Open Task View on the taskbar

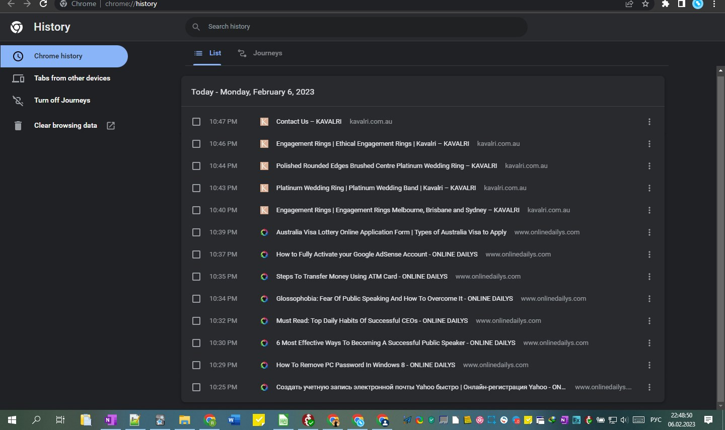click(60, 420)
